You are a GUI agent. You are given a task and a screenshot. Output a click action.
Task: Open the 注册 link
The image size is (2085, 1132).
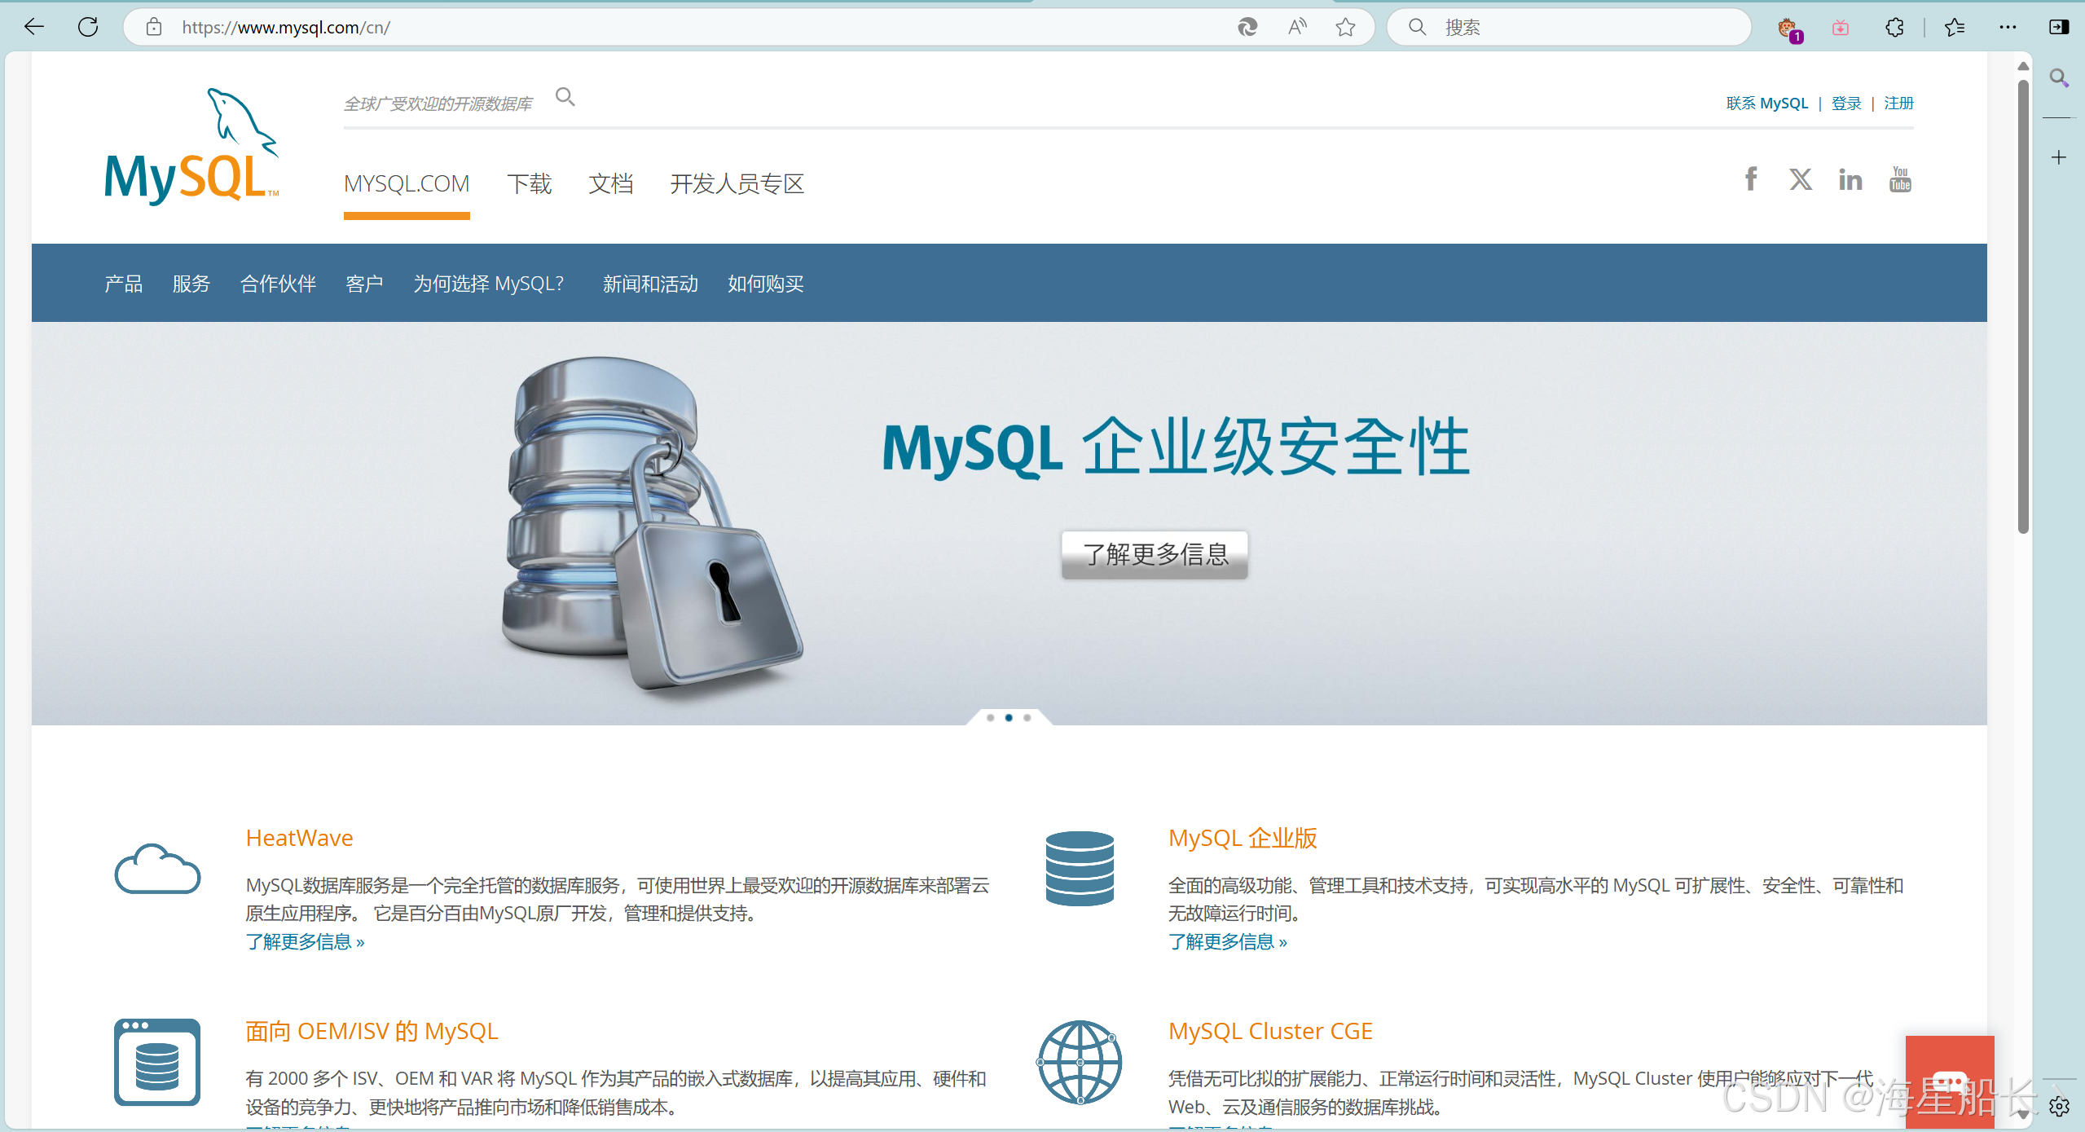pyautogui.click(x=1898, y=104)
